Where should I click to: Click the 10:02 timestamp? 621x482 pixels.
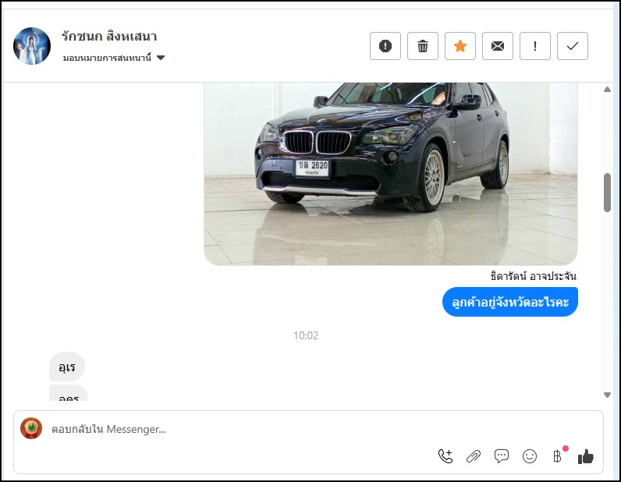click(306, 336)
